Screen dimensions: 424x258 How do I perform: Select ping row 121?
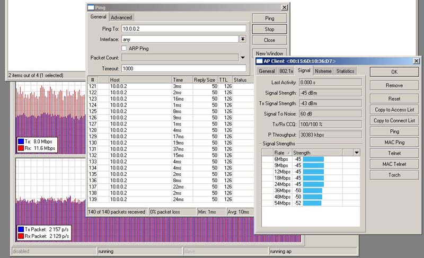click(x=171, y=86)
